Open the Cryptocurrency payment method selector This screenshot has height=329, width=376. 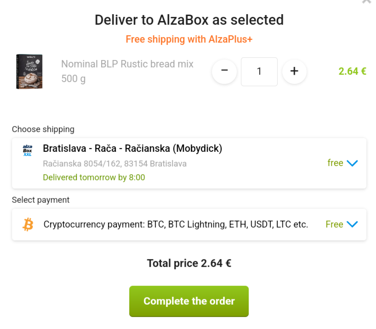[189, 224]
